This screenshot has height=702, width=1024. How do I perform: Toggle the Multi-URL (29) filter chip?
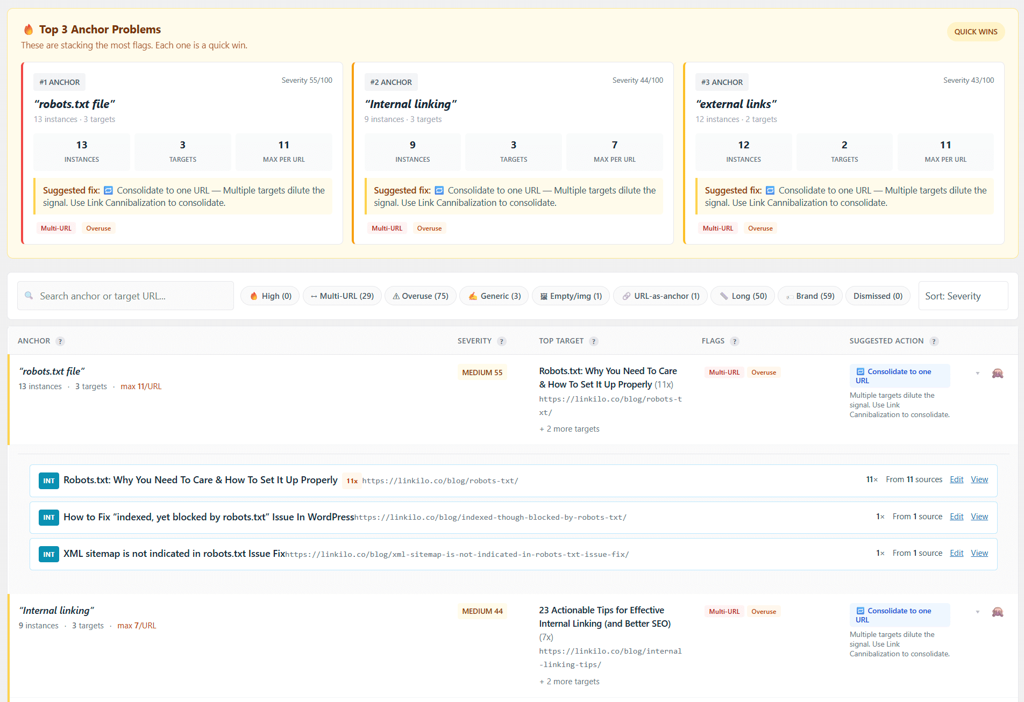pos(342,296)
